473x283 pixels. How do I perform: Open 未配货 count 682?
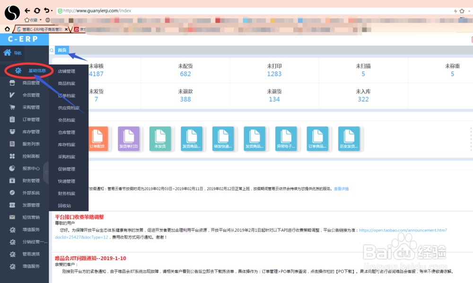point(185,74)
